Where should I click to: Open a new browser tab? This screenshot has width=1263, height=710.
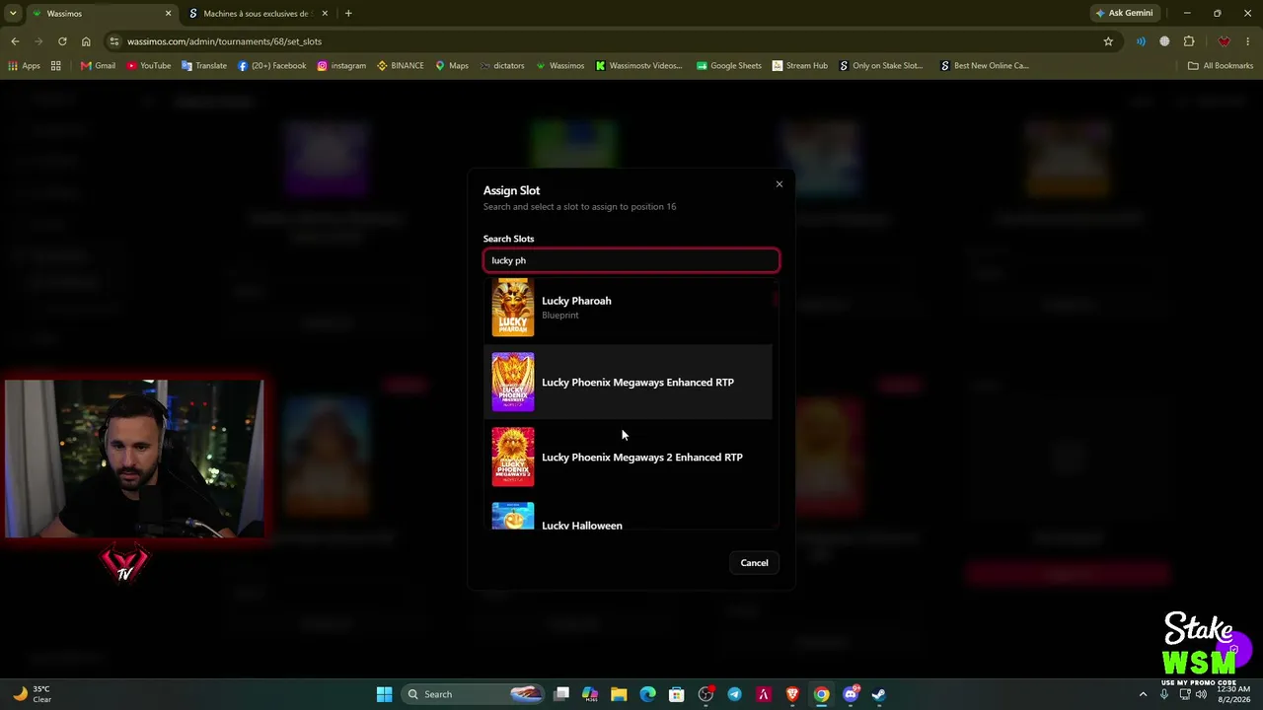pyautogui.click(x=348, y=14)
